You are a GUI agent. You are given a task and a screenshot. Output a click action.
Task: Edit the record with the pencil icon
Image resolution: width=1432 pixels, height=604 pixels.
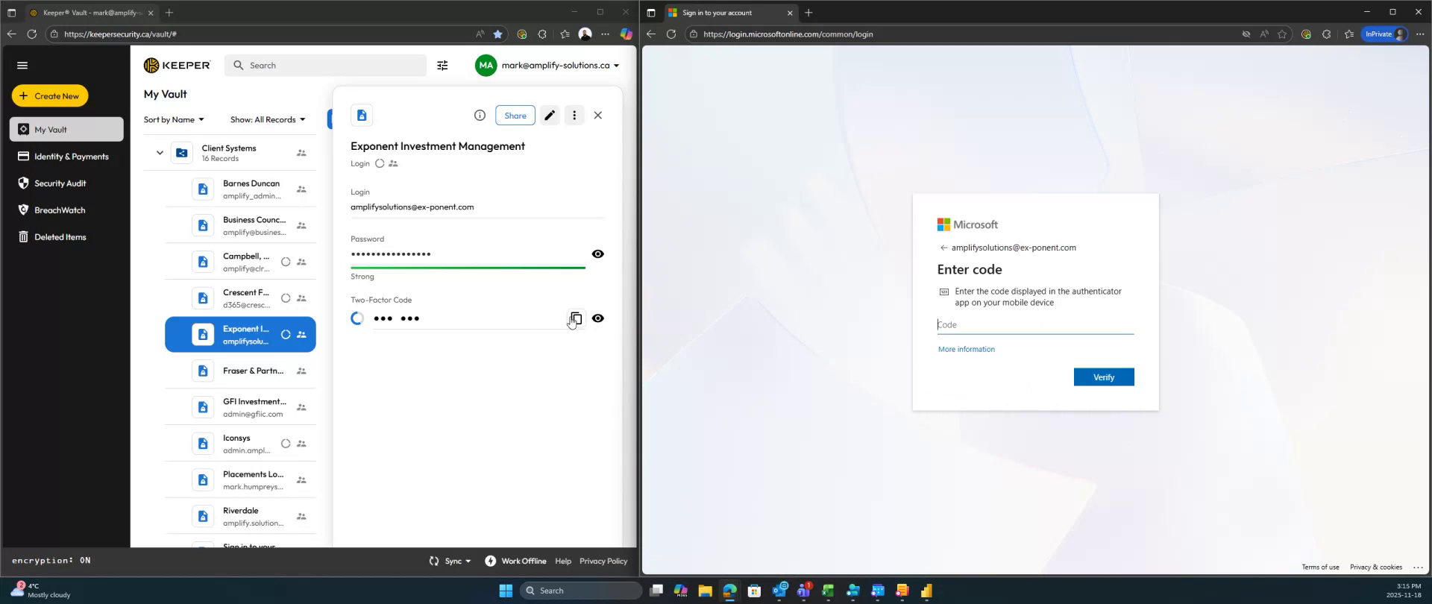point(550,116)
